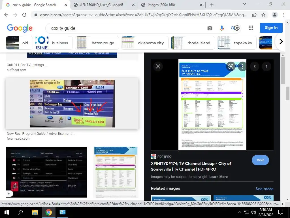Select the 'topeka ks' suggestion chip

[x=237, y=43]
